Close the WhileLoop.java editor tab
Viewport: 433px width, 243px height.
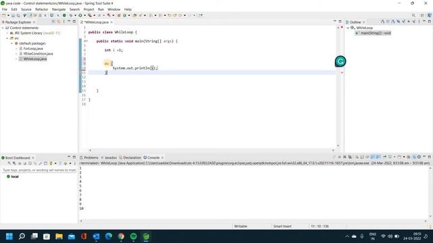click(112, 22)
